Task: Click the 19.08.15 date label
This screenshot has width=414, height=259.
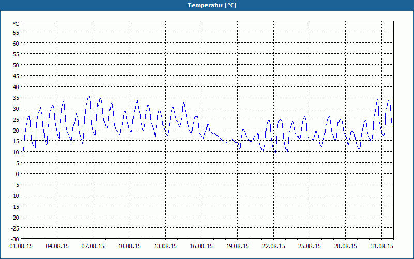Action: click(238, 247)
